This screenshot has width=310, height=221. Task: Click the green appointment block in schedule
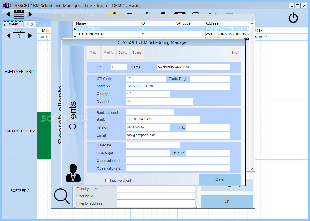pos(44,135)
